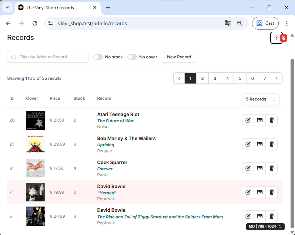
Task: Go to the next results page arrow
Action: 276,78
